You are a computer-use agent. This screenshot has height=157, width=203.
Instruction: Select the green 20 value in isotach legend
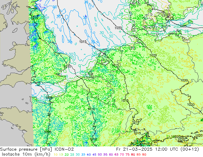tap(67, 154)
